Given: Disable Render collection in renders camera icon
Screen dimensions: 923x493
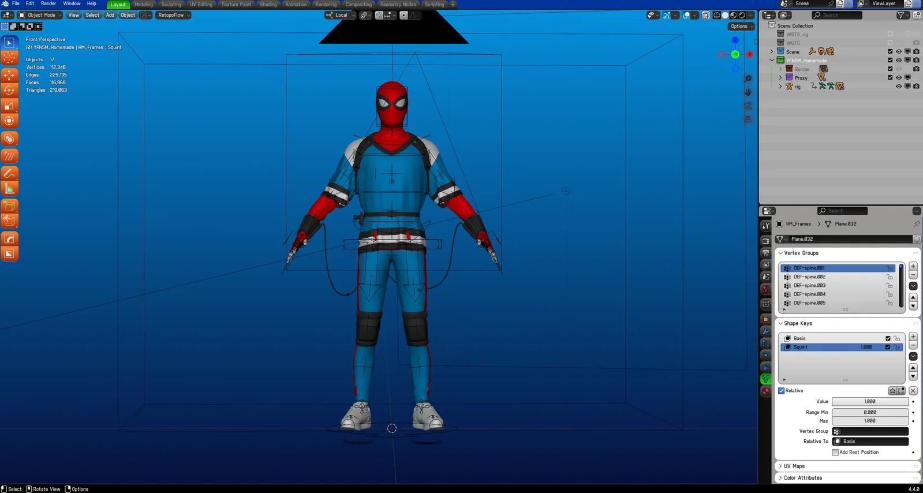Looking at the screenshot, I should click(916, 69).
